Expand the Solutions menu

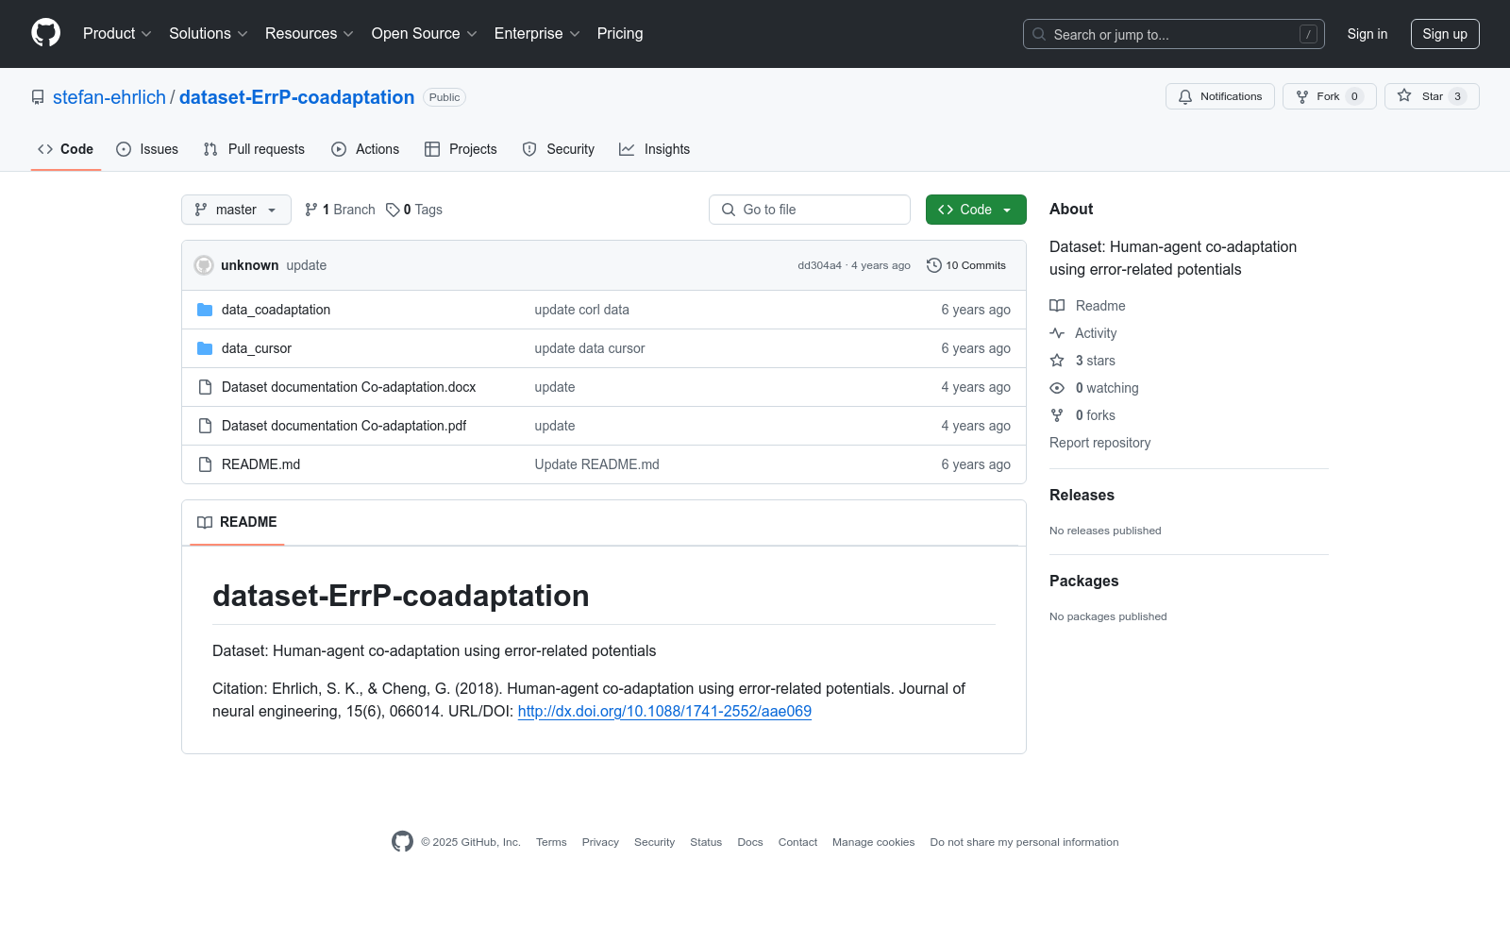tap(209, 33)
